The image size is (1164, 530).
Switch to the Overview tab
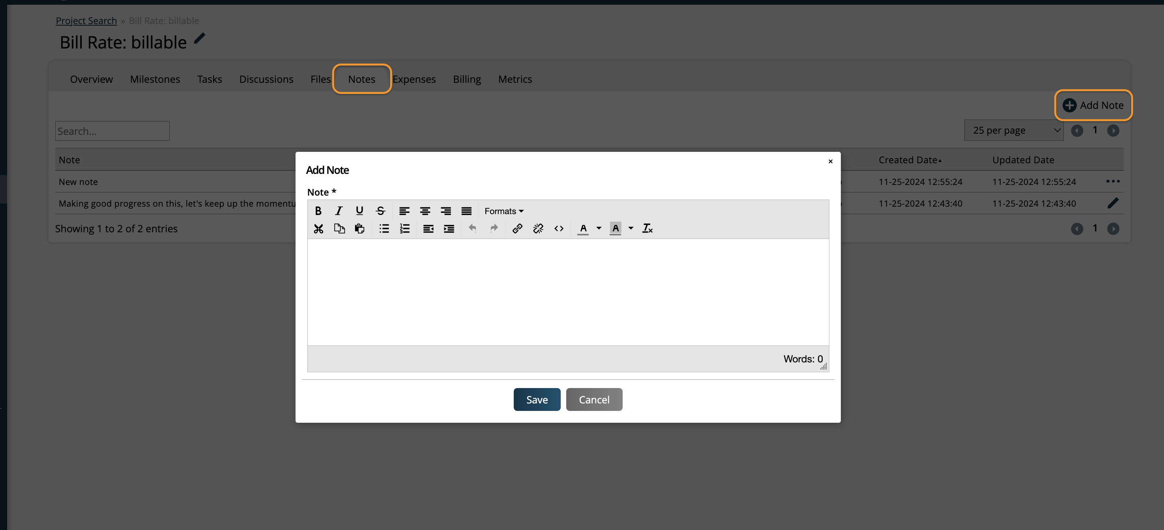pos(91,79)
